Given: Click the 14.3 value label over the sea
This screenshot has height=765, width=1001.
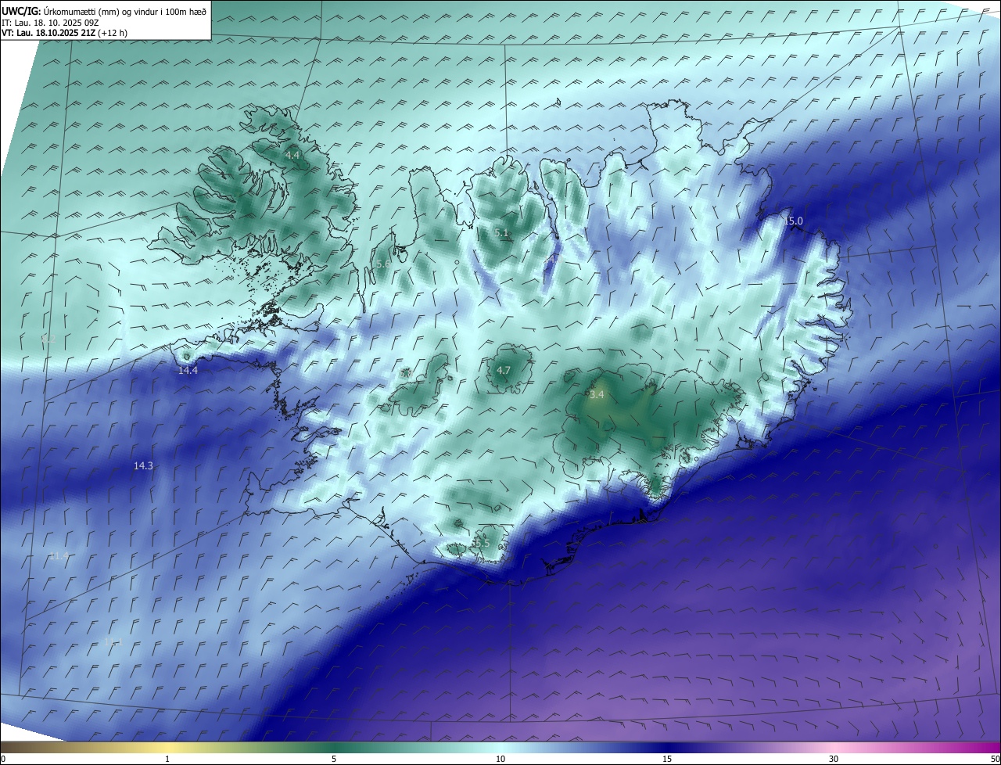Looking at the screenshot, I should (143, 465).
